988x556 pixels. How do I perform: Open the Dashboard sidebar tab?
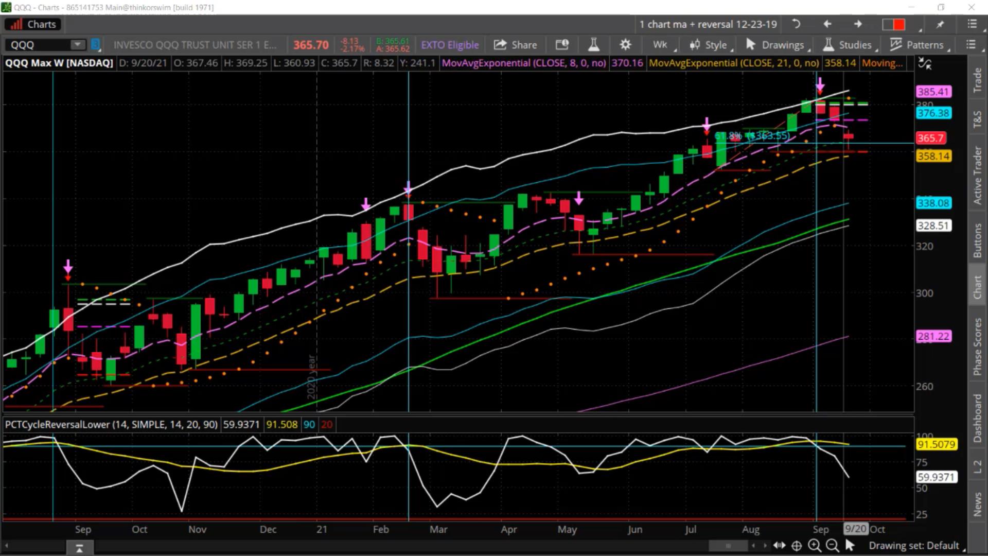(x=977, y=418)
